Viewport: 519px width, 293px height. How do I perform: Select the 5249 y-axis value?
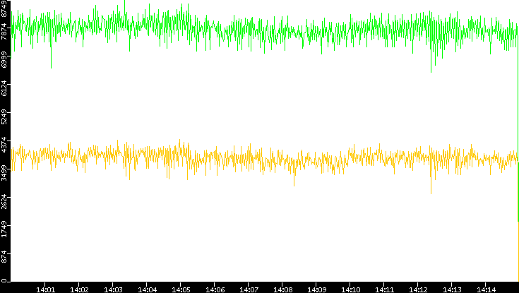point(4,116)
